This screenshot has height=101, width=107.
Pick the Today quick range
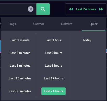[87, 40]
